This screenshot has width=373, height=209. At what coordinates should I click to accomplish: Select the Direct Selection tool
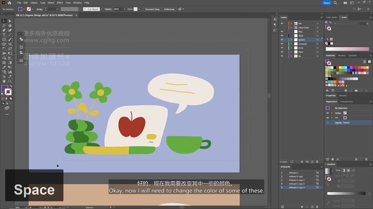tap(10, 21)
